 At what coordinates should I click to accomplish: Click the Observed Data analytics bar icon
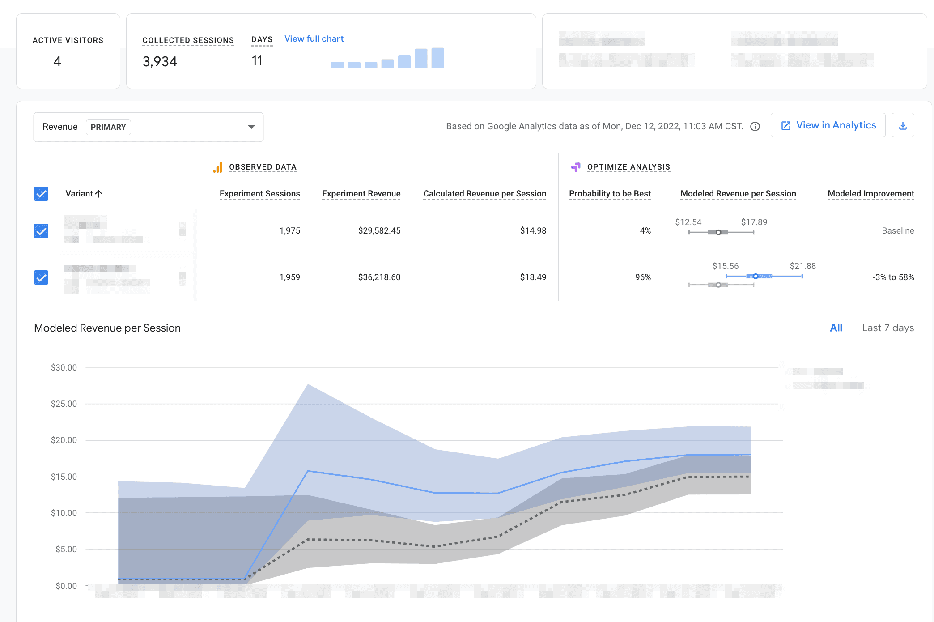(218, 167)
